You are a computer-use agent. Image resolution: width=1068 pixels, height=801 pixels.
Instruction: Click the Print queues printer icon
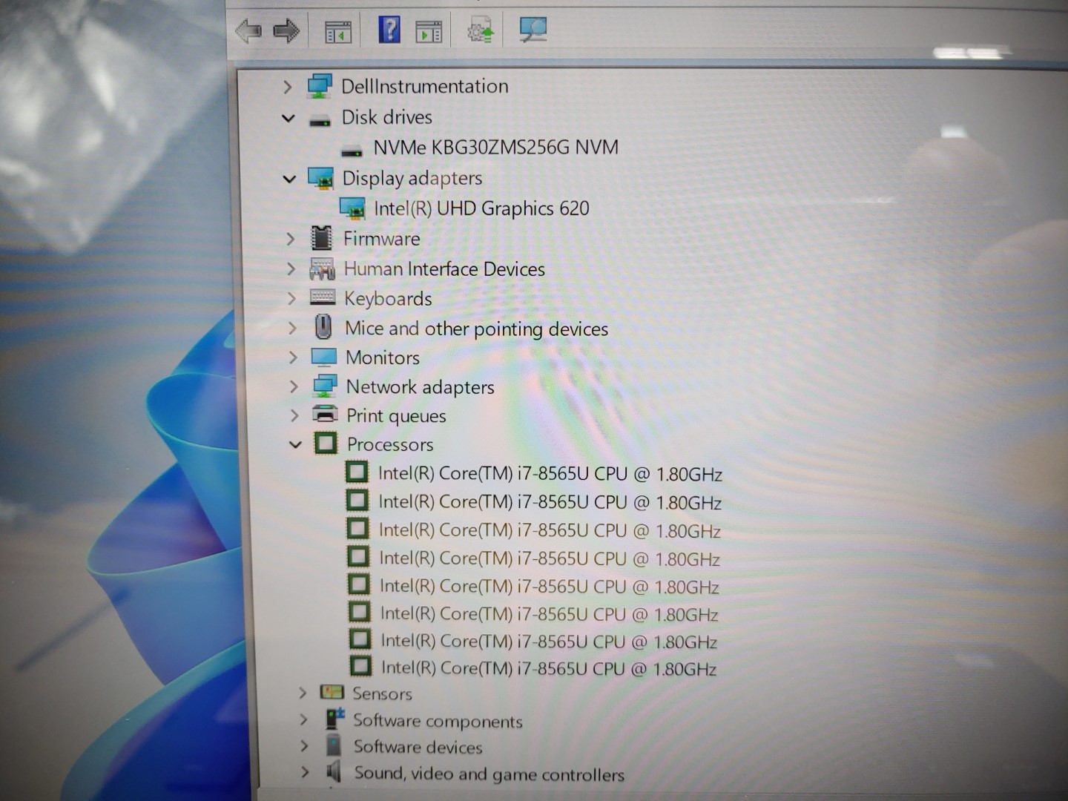pyautogui.click(x=326, y=414)
